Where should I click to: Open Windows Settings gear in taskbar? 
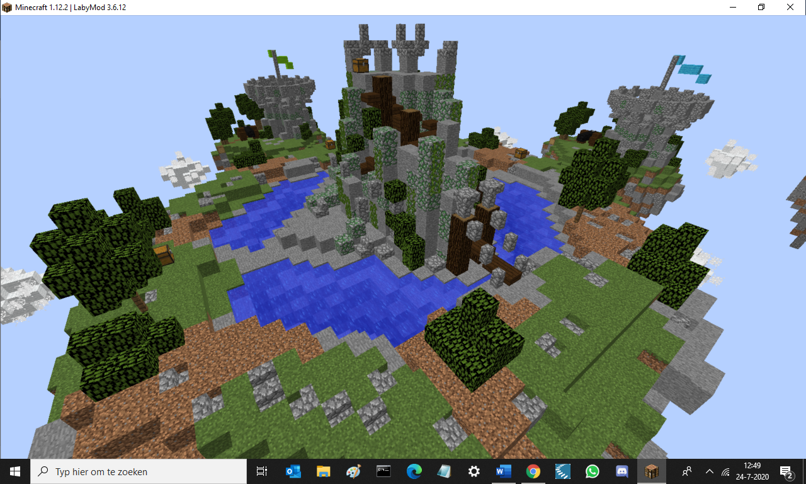pyautogui.click(x=474, y=471)
